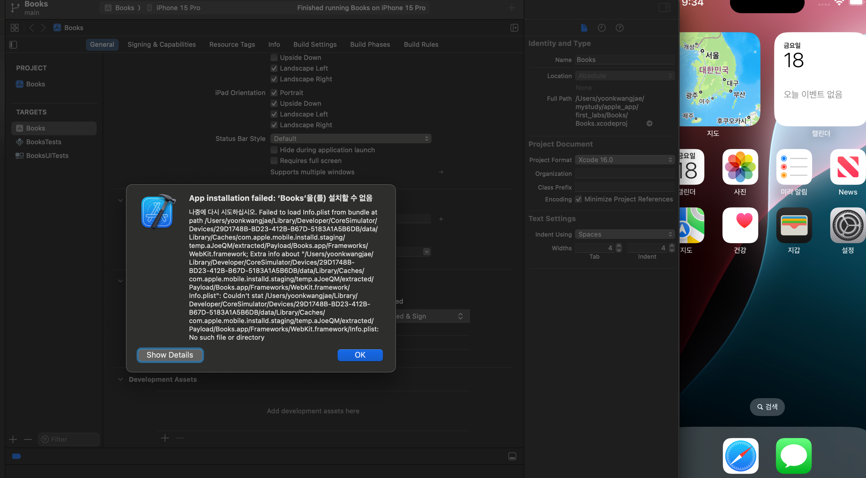Click the Organization text field
Viewport: 866px width, 478px height.
[x=625, y=173]
